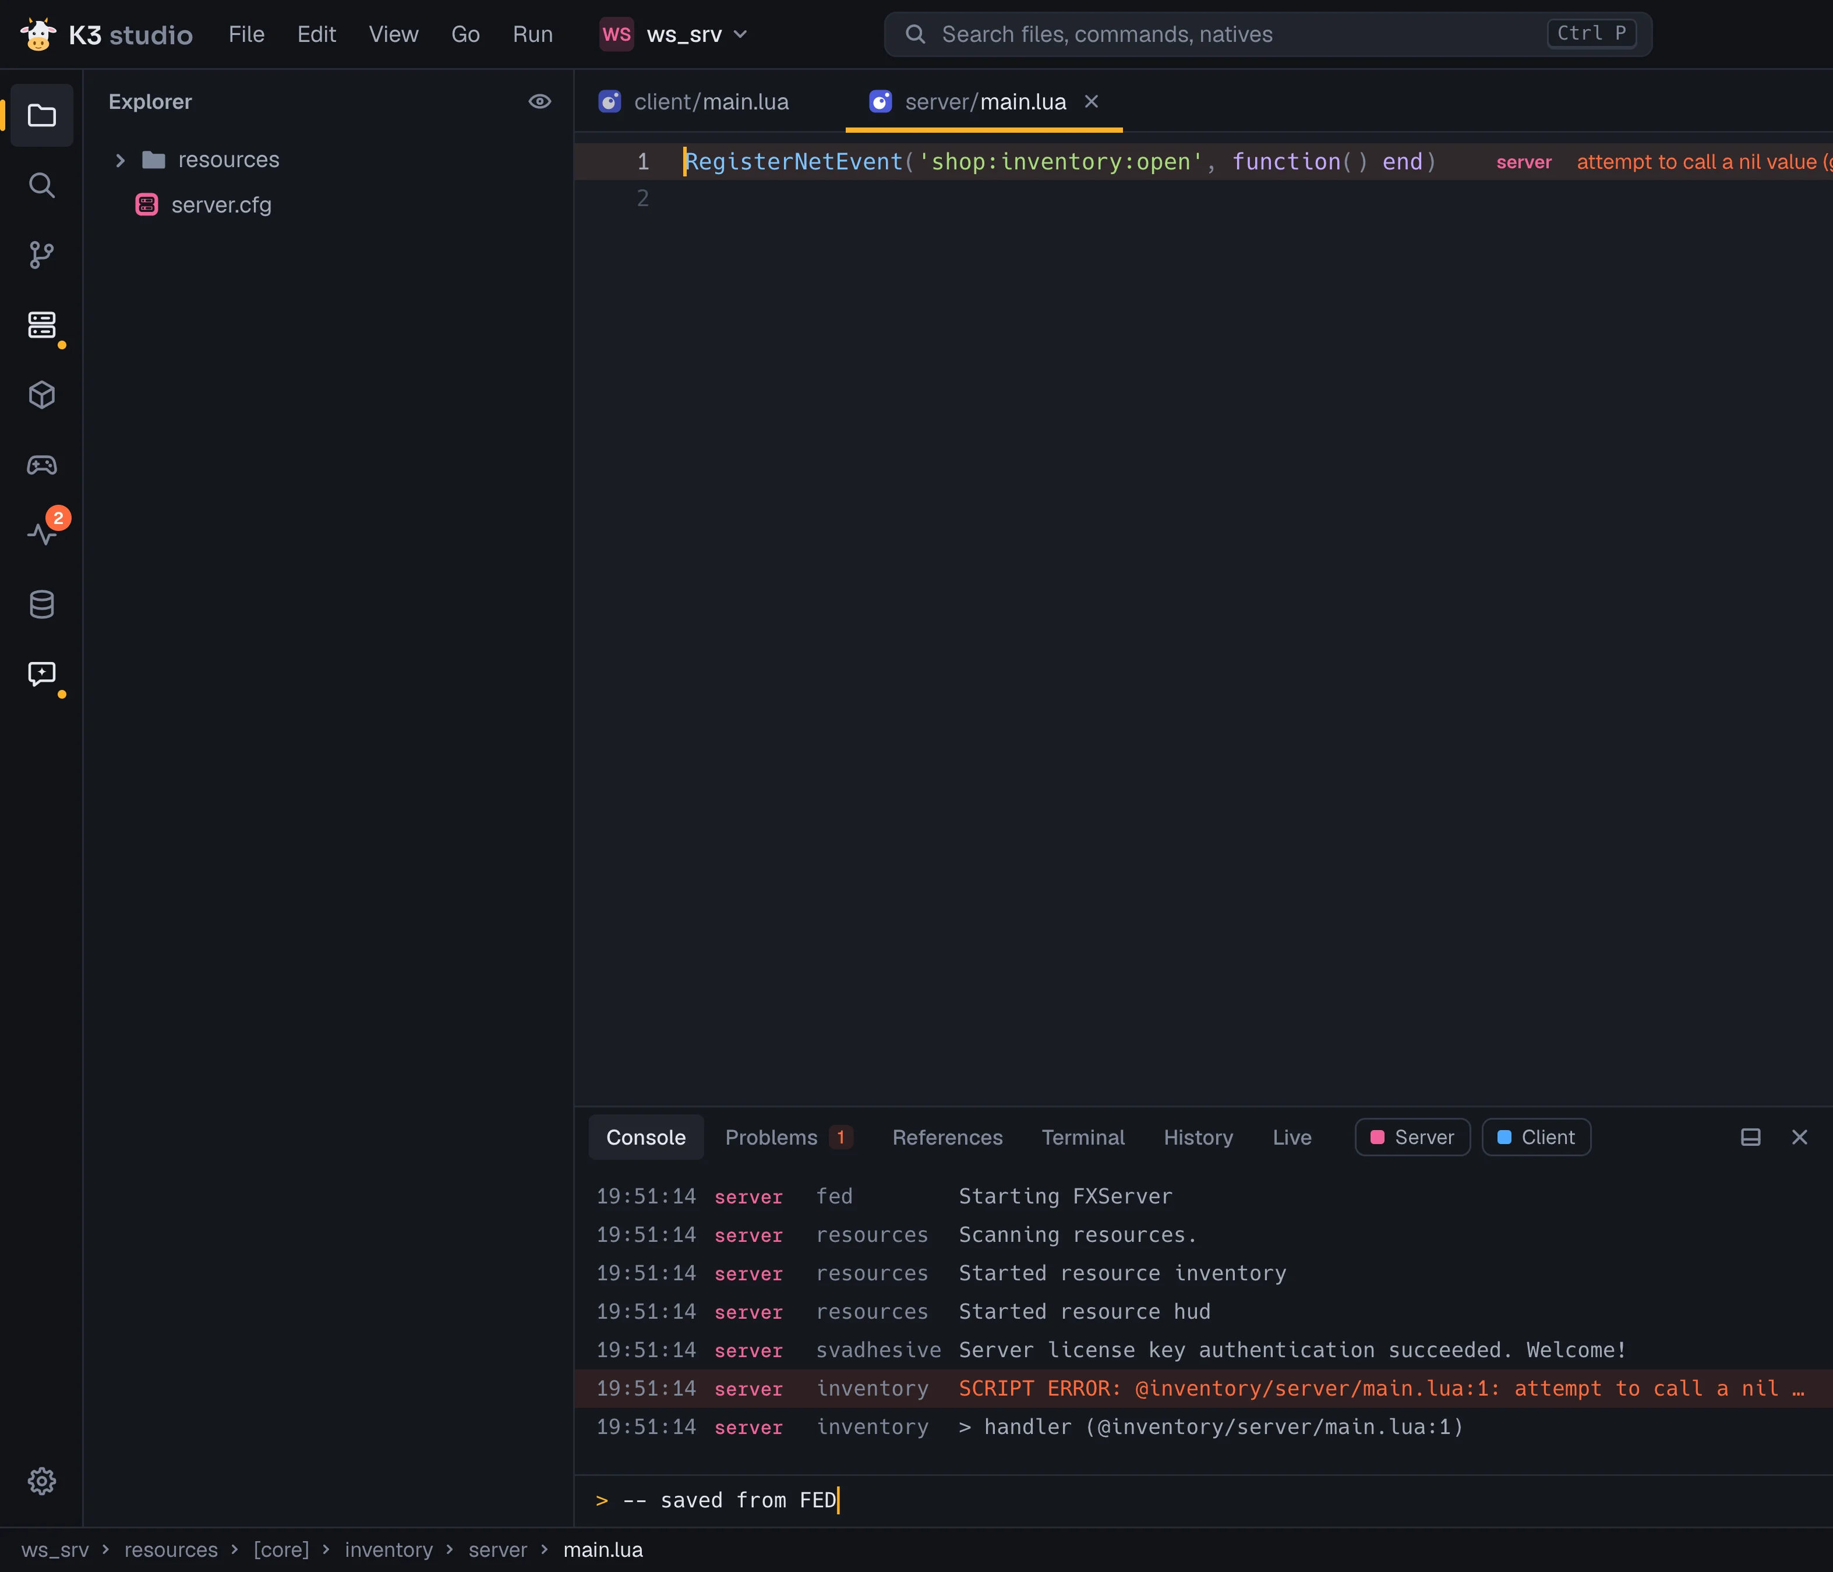Open the File menu
This screenshot has height=1572, width=1833.
pyautogui.click(x=247, y=34)
